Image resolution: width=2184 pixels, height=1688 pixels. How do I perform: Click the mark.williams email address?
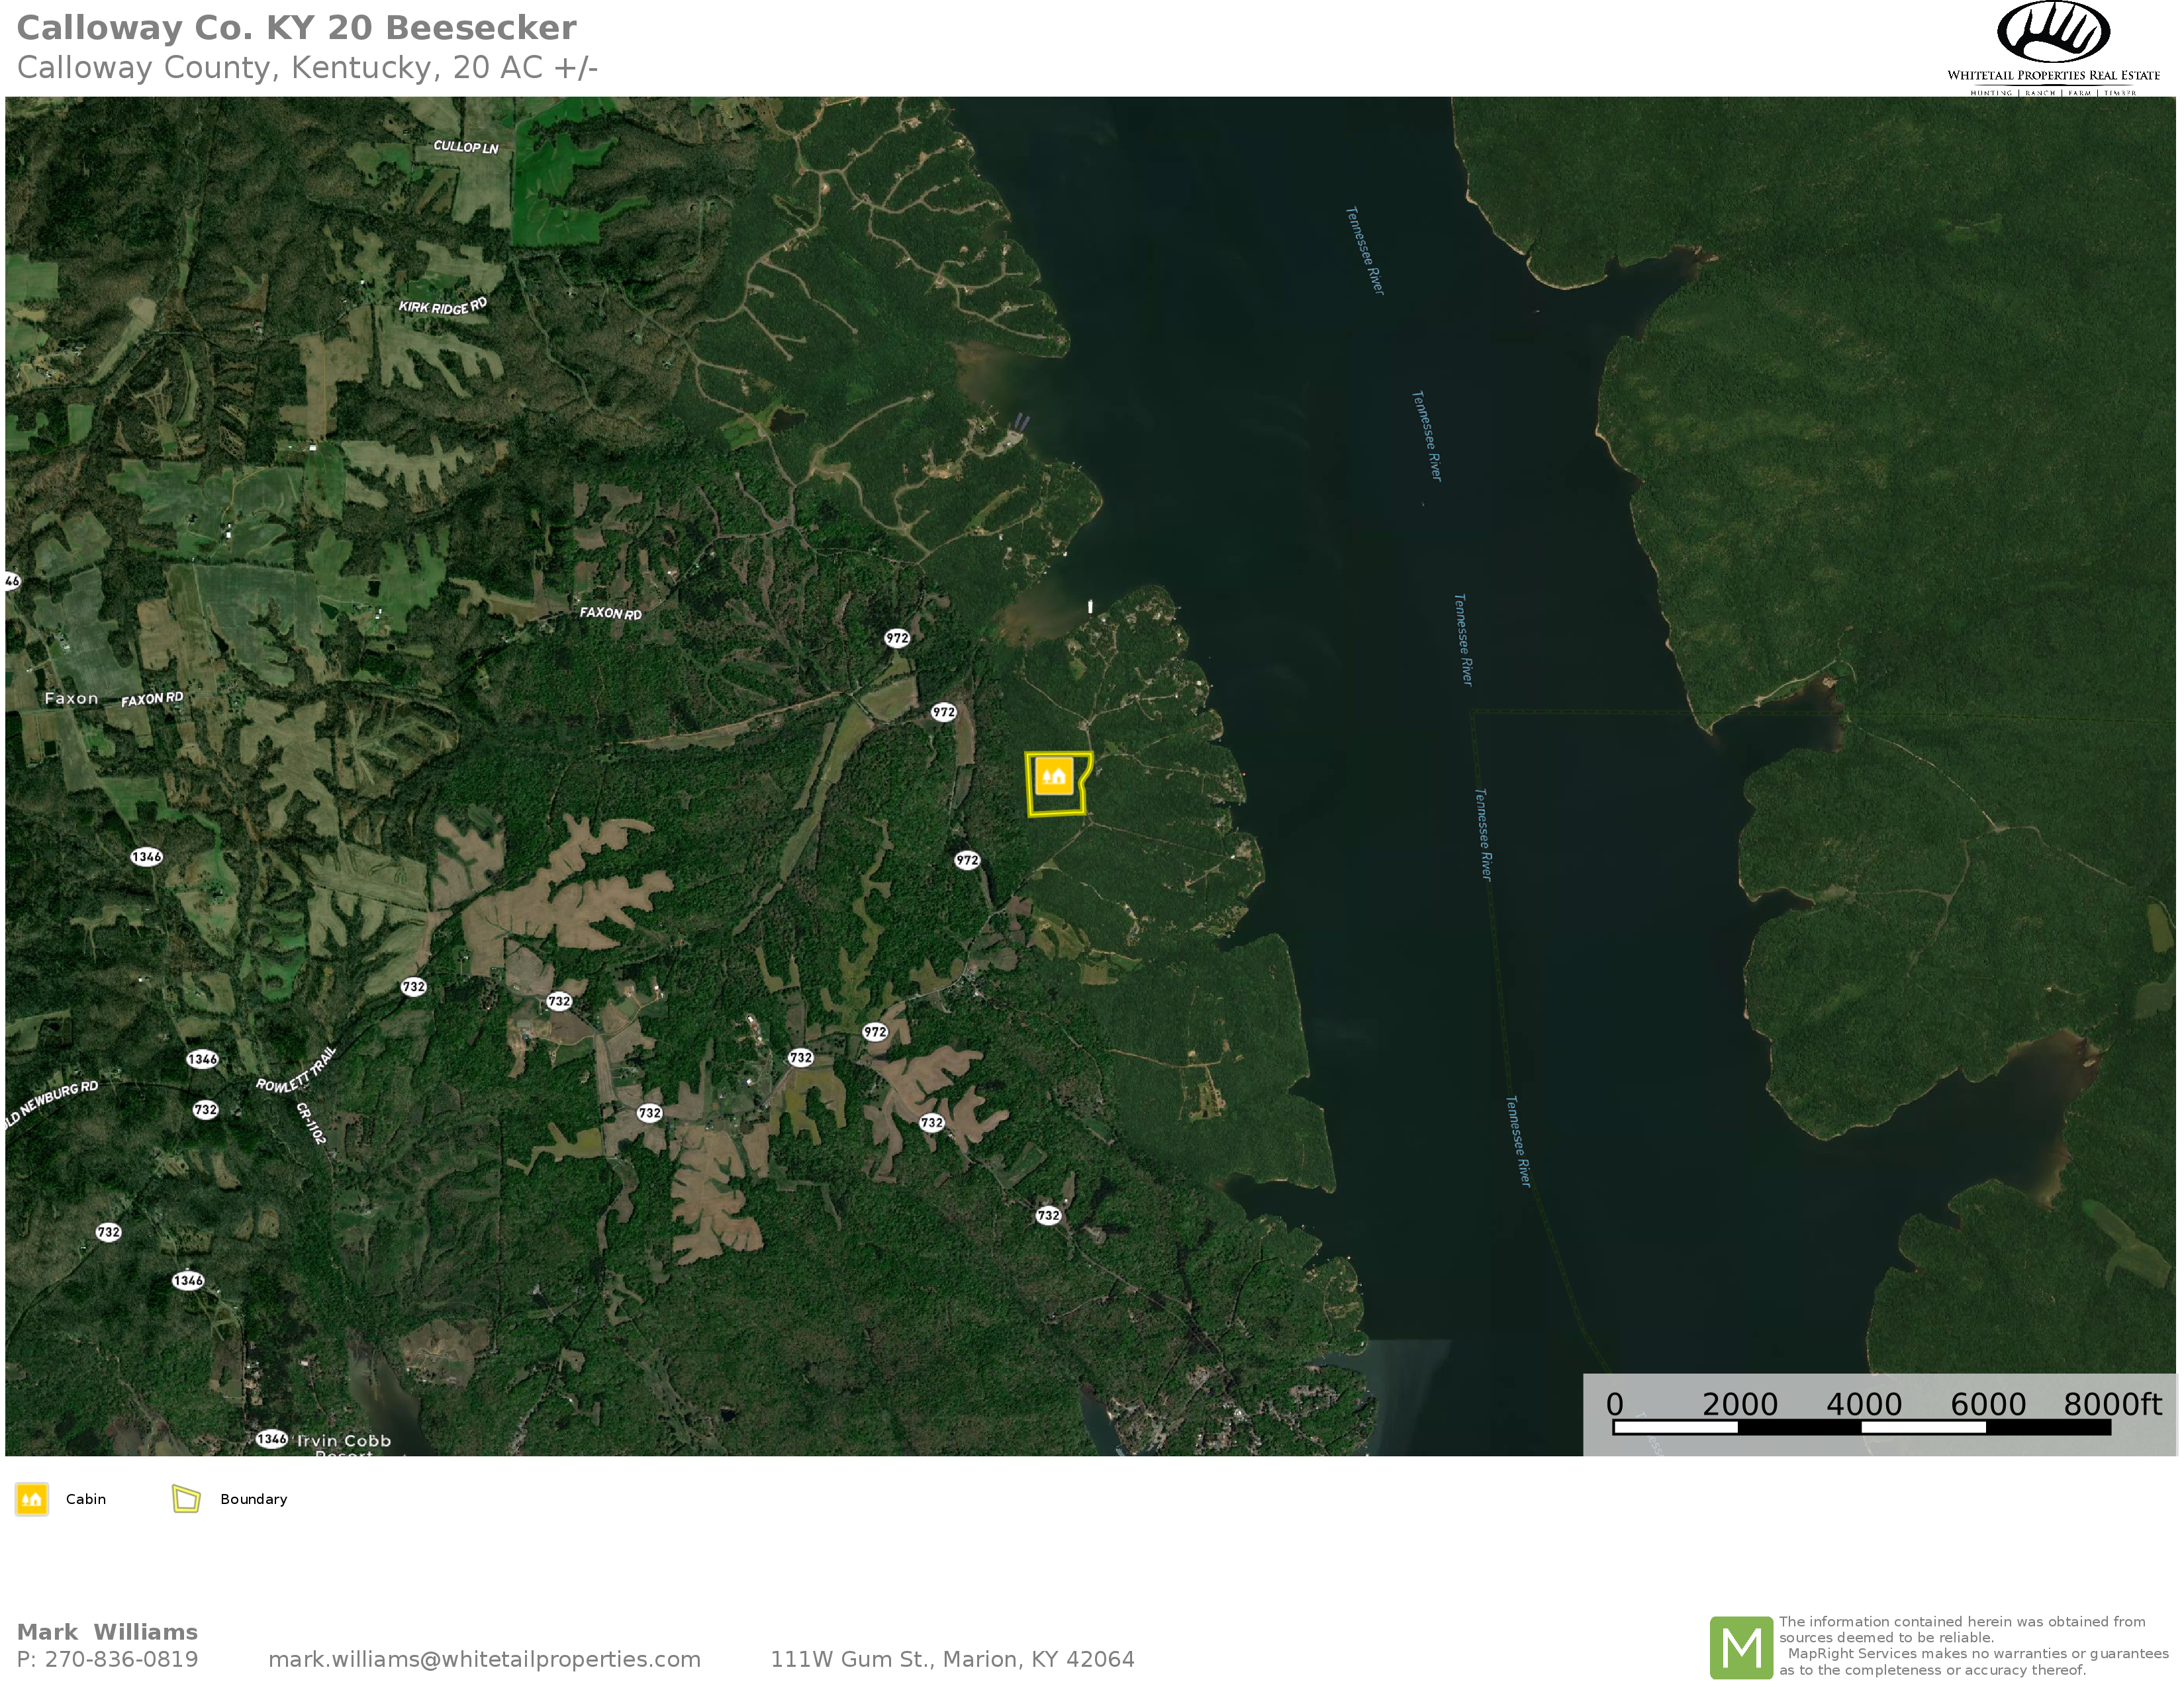(484, 1659)
